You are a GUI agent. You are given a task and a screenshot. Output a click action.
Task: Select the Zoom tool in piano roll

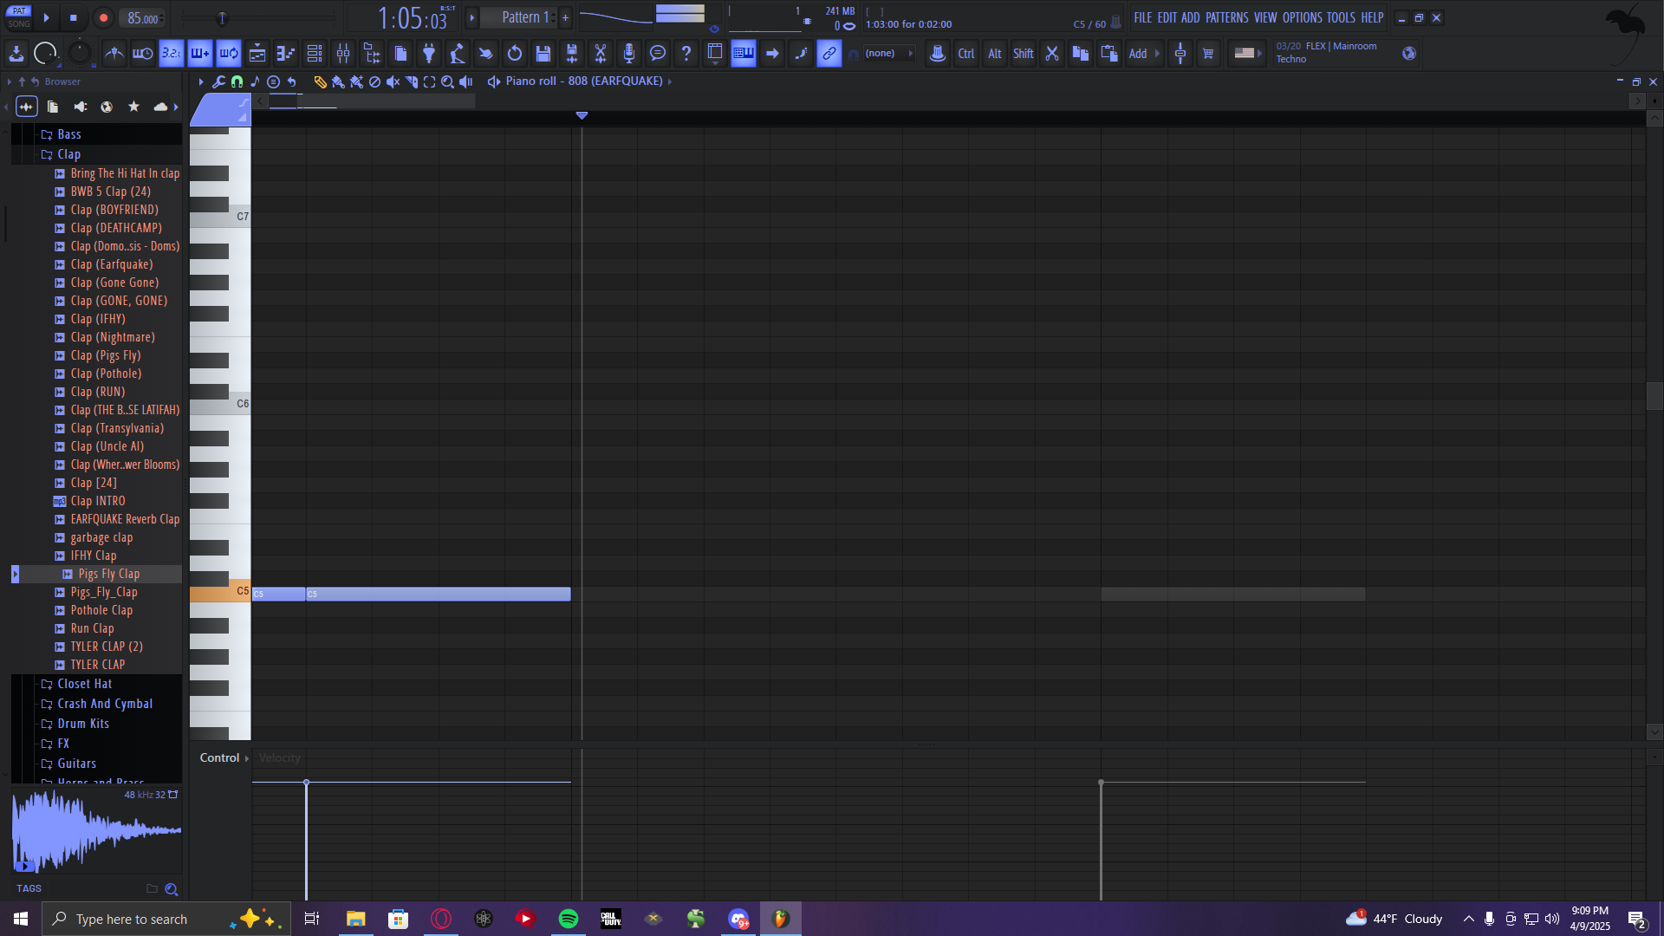447,81
